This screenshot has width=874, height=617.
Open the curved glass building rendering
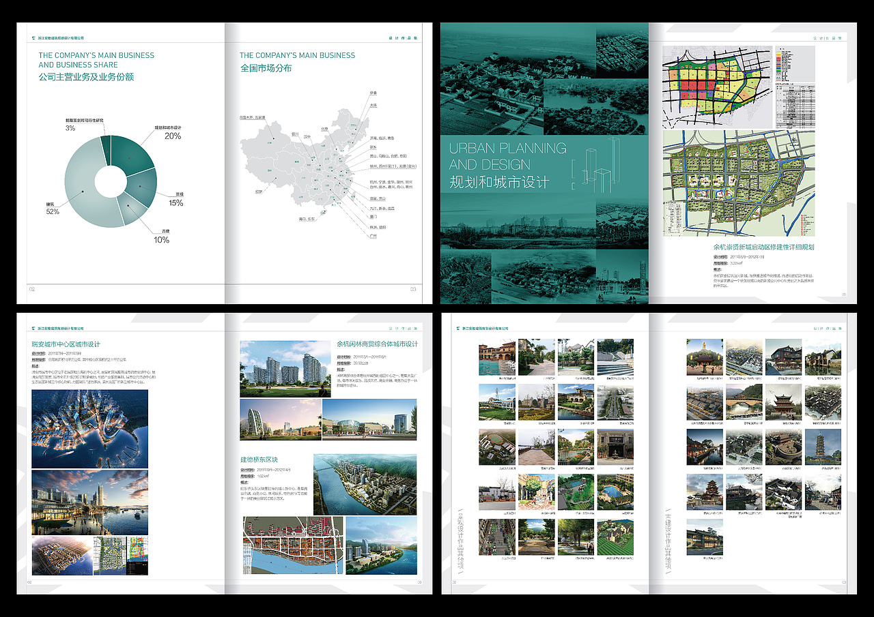click(280, 419)
